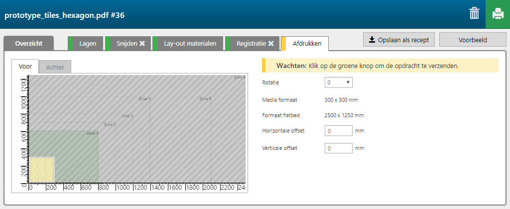Click the Zone 2 label

click(110, 125)
